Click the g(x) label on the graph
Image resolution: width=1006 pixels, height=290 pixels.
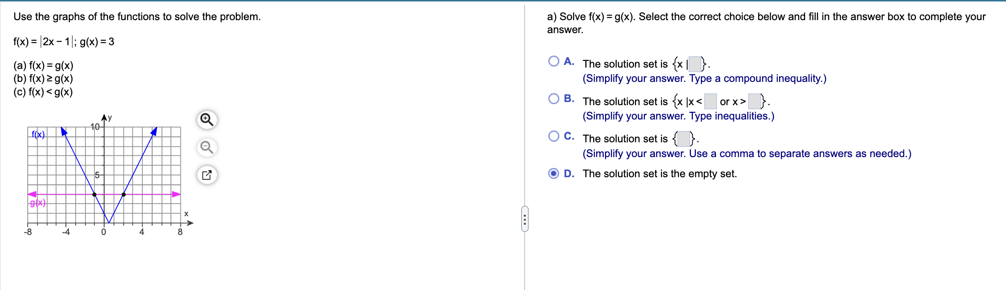tap(37, 203)
